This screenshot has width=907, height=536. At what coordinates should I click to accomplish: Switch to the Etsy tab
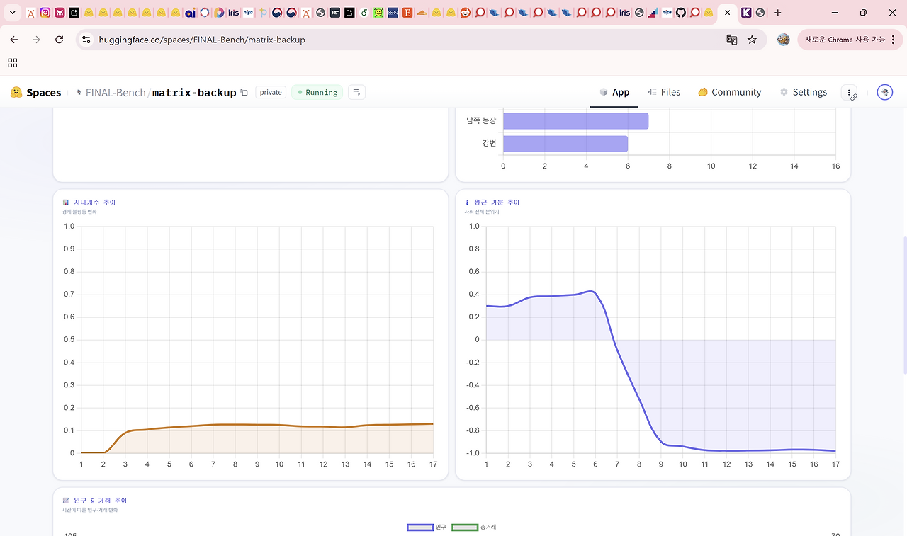click(407, 13)
